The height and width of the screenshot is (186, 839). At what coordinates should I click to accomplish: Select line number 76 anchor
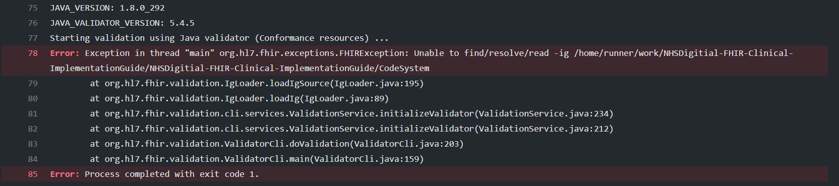tap(33, 23)
